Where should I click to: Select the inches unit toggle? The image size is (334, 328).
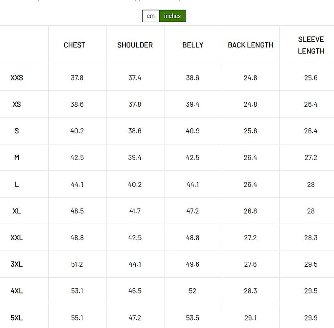click(x=172, y=16)
